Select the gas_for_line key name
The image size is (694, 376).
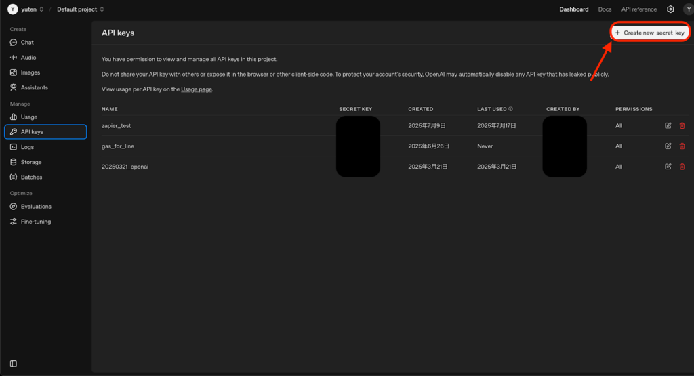(118, 146)
